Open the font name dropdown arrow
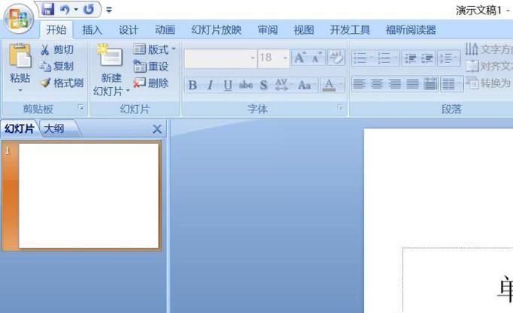The width and height of the screenshot is (513, 313). coord(253,58)
